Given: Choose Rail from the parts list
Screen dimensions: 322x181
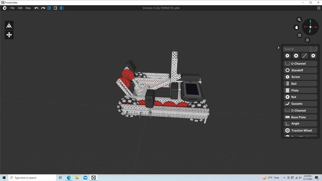Looking at the screenshot, I should [300, 84].
